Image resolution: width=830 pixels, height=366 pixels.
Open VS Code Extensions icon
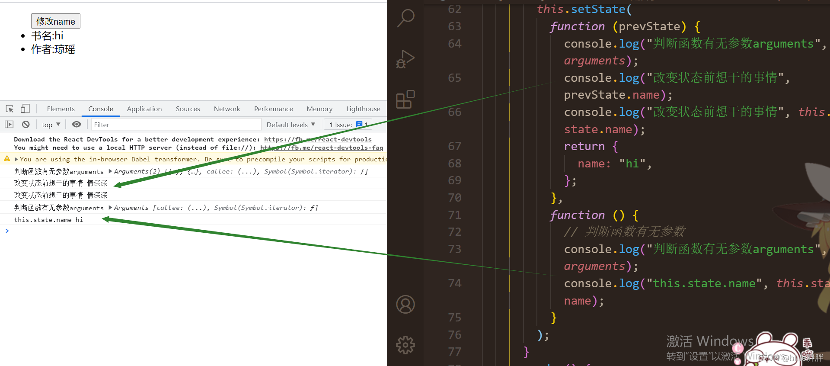[405, 100]
